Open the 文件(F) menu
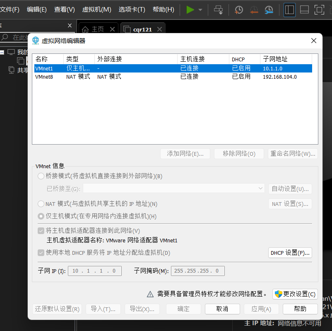 10,10
